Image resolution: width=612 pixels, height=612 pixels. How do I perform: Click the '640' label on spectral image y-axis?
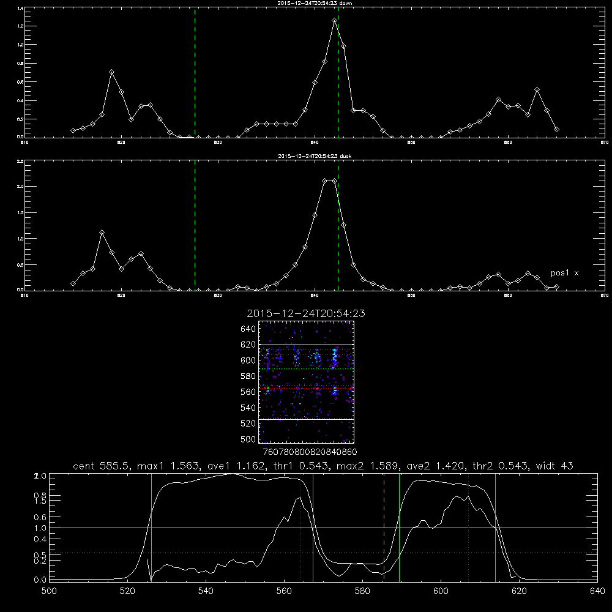248,329
